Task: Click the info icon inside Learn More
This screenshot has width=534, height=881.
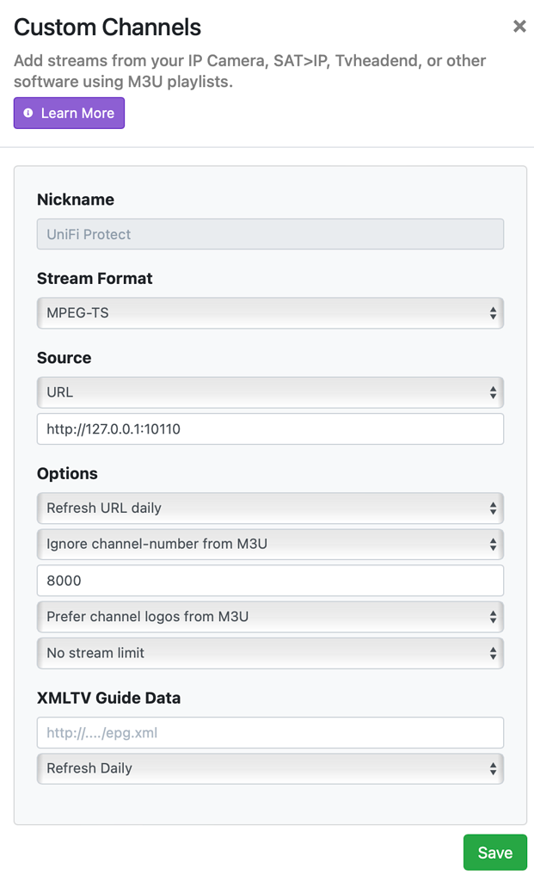Action: tap(28, 113)
